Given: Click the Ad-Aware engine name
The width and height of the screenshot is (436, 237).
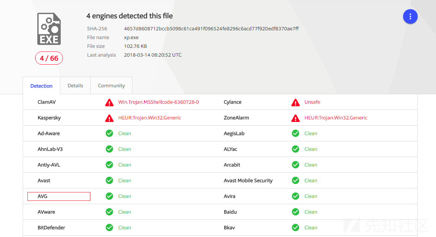Looking at the screenshot, I should [x=49, y=134].
